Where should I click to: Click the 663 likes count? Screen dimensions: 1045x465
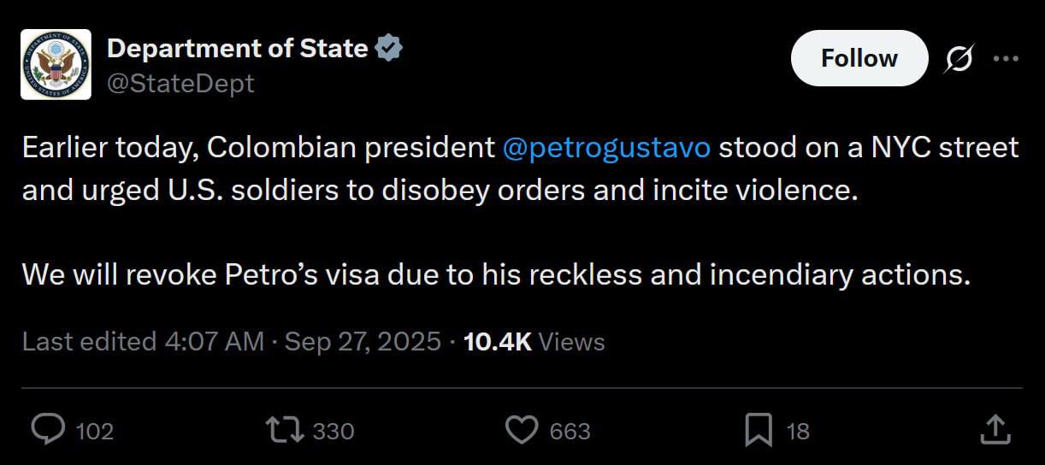[570, 432]
